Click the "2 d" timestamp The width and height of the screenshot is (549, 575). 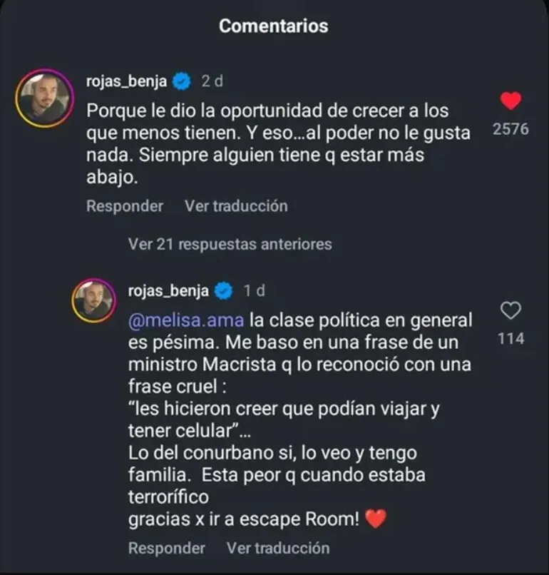tap(212, 82)
